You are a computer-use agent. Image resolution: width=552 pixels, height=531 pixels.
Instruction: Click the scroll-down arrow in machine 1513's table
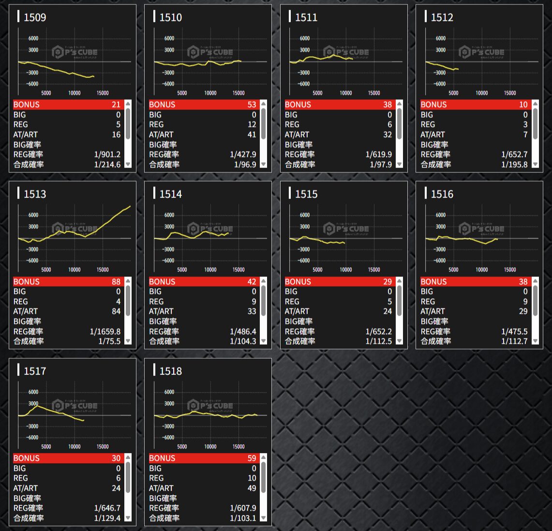click(128, 341)
